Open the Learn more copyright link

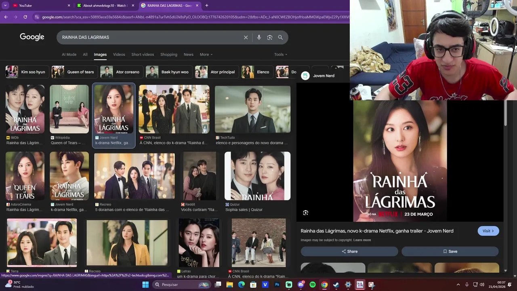pos(362,240)
